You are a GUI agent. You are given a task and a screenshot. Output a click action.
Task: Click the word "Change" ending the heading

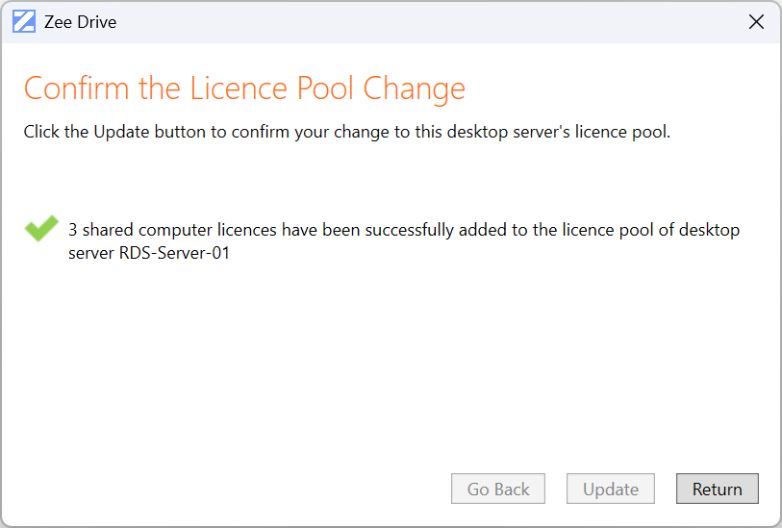point(415,88)
